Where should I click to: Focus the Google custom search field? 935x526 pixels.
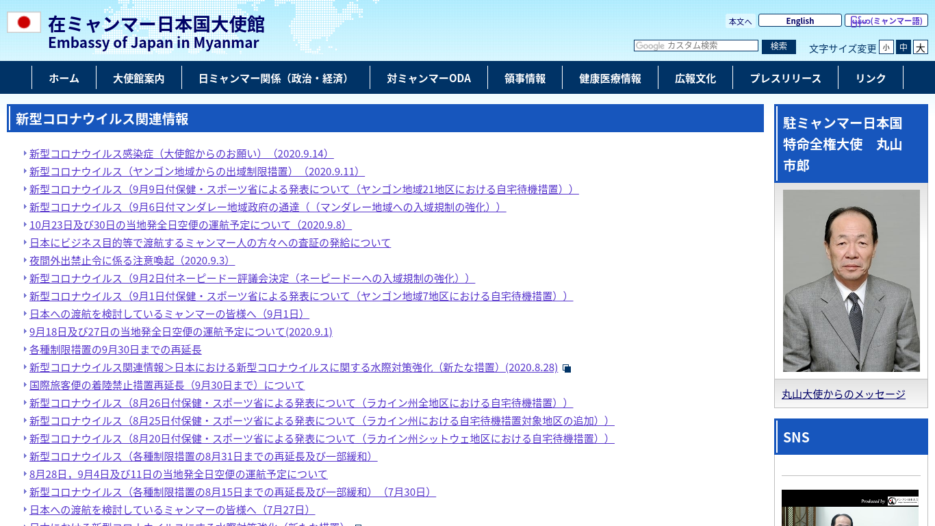pos(696,46)
